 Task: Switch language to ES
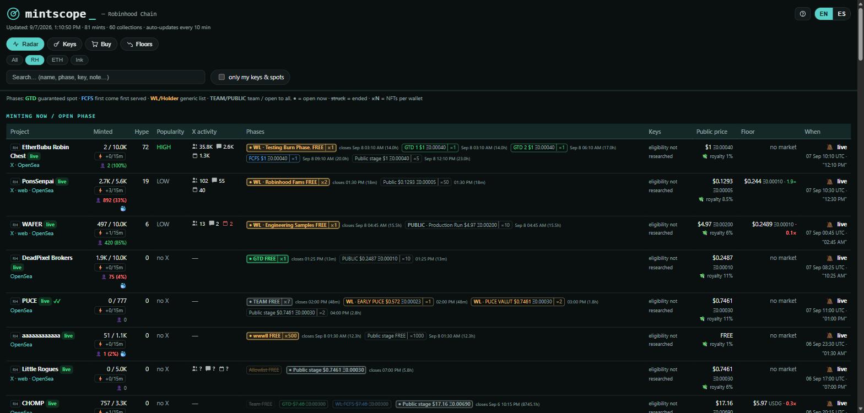point(841,14)
